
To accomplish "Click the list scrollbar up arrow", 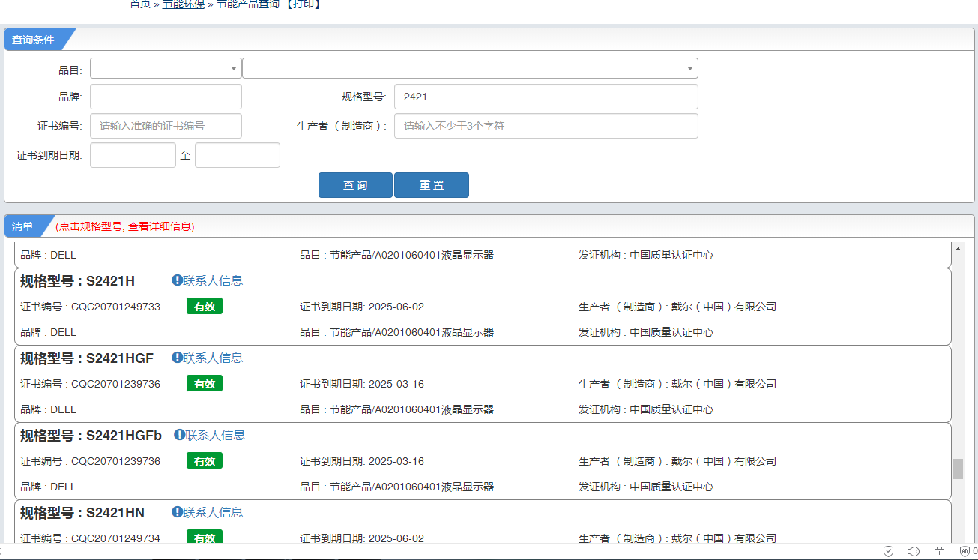I will [x=958, y=249].
